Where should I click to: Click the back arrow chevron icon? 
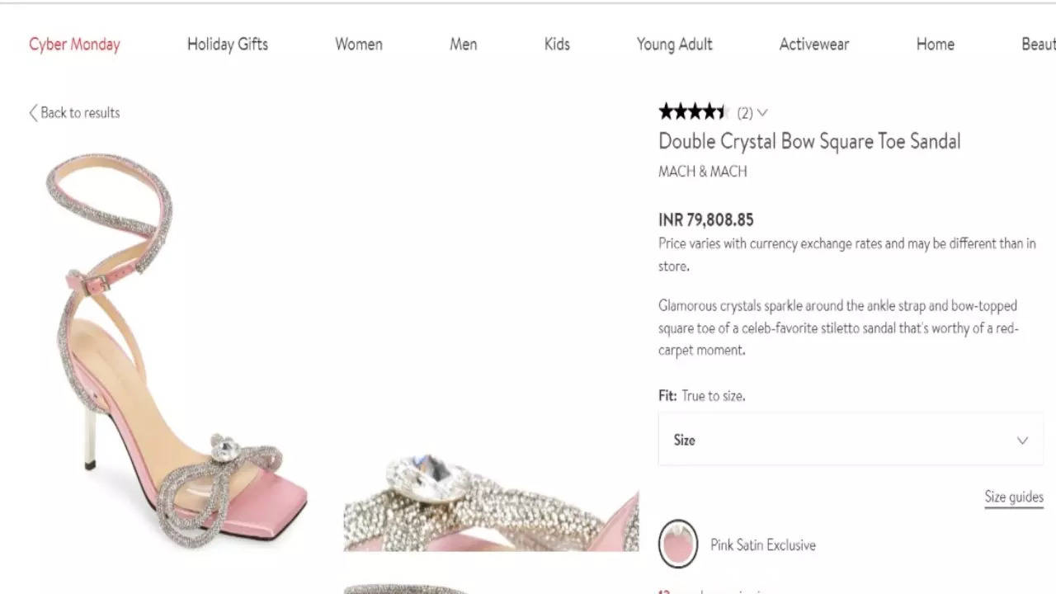click(33, 113)
